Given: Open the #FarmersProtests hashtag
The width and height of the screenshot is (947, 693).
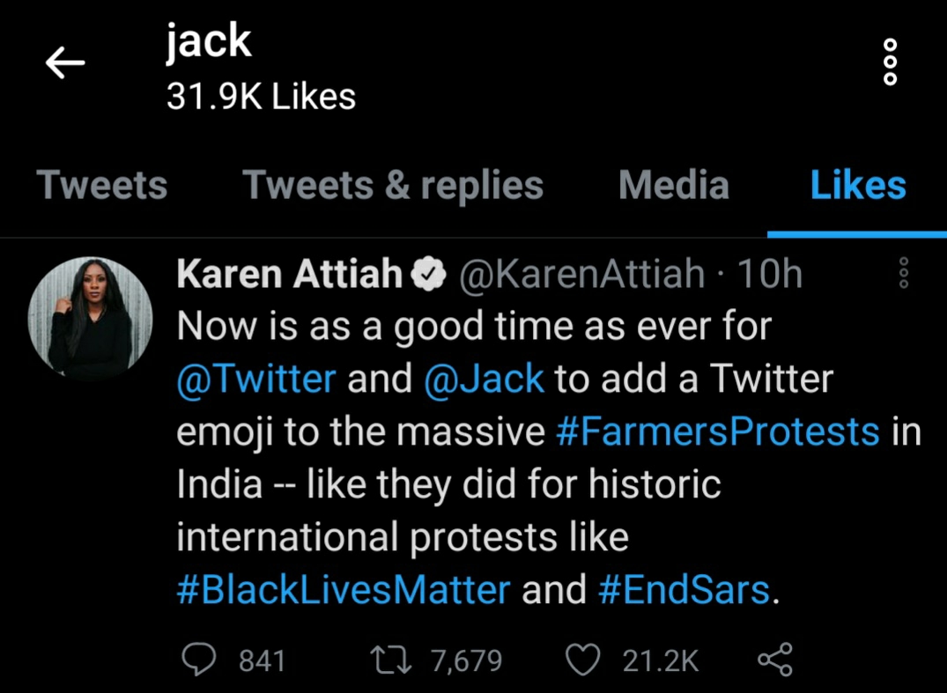Looking at the screenshot, I should click(718, 432).
